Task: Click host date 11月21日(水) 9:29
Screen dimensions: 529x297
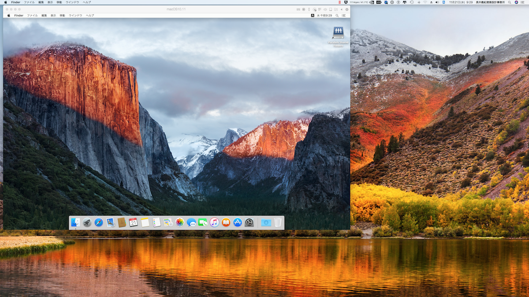Action: pos(461,2)
